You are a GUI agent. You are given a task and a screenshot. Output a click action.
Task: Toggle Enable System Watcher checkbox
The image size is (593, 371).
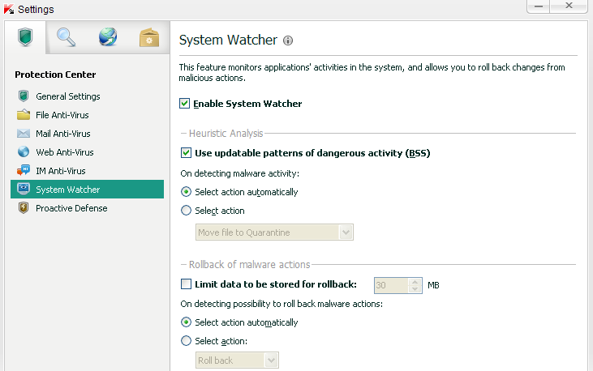(185, 104)
